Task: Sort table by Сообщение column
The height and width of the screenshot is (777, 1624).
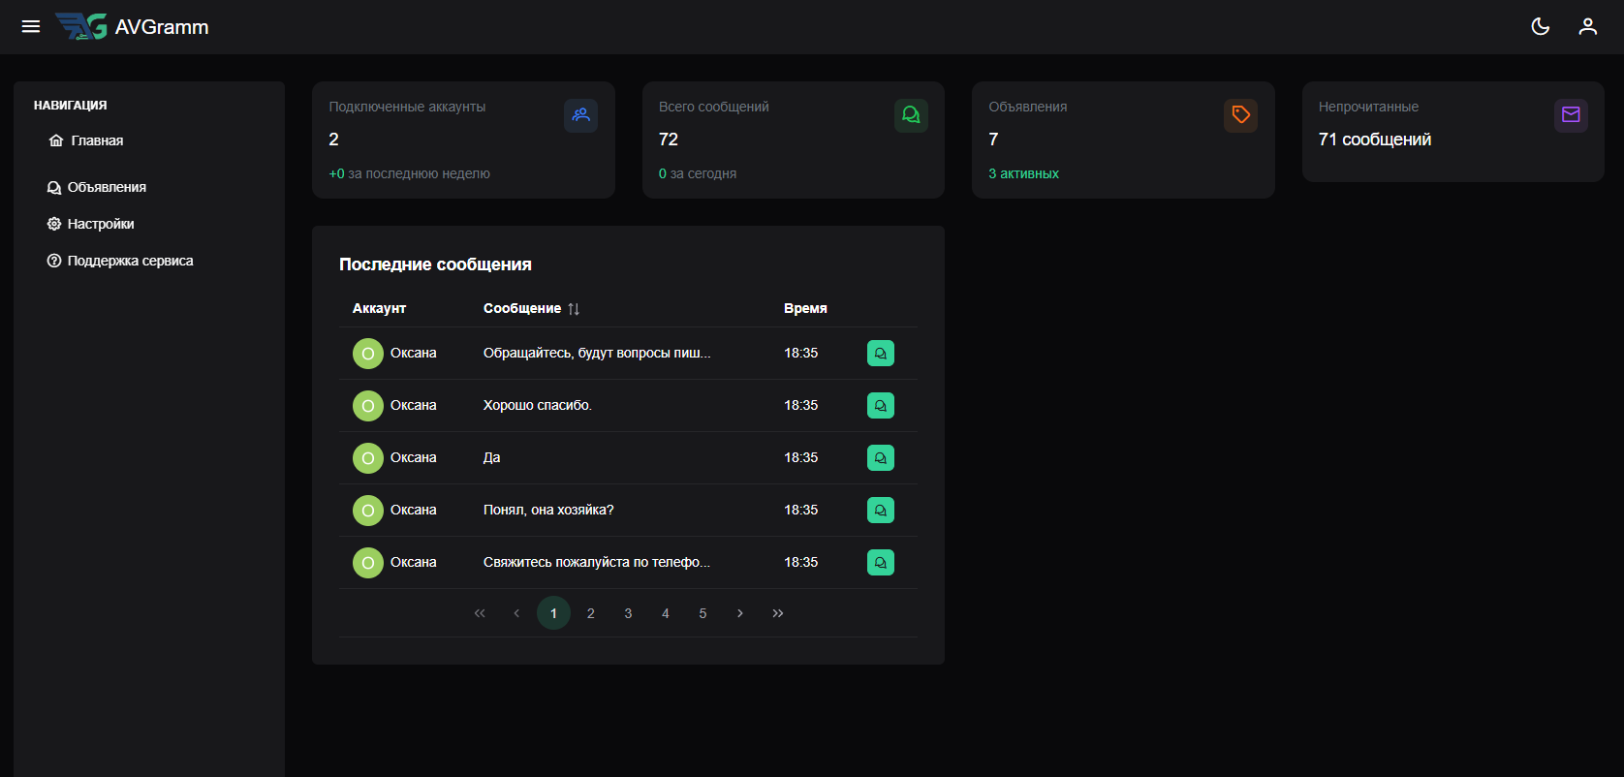Action: click(x=574, y=309)
